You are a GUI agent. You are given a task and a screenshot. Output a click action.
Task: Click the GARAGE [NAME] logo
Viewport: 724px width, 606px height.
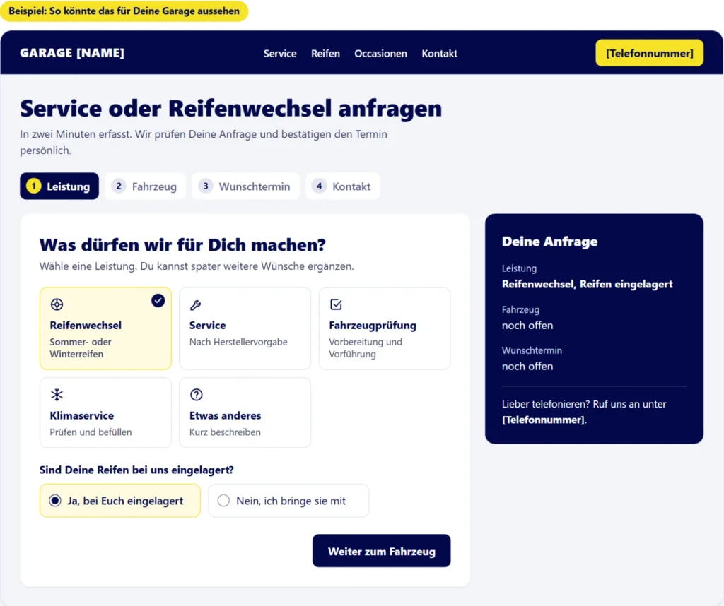coord(72,53)
